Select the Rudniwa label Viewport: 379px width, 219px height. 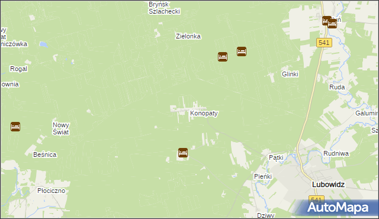tap(336, 153)
